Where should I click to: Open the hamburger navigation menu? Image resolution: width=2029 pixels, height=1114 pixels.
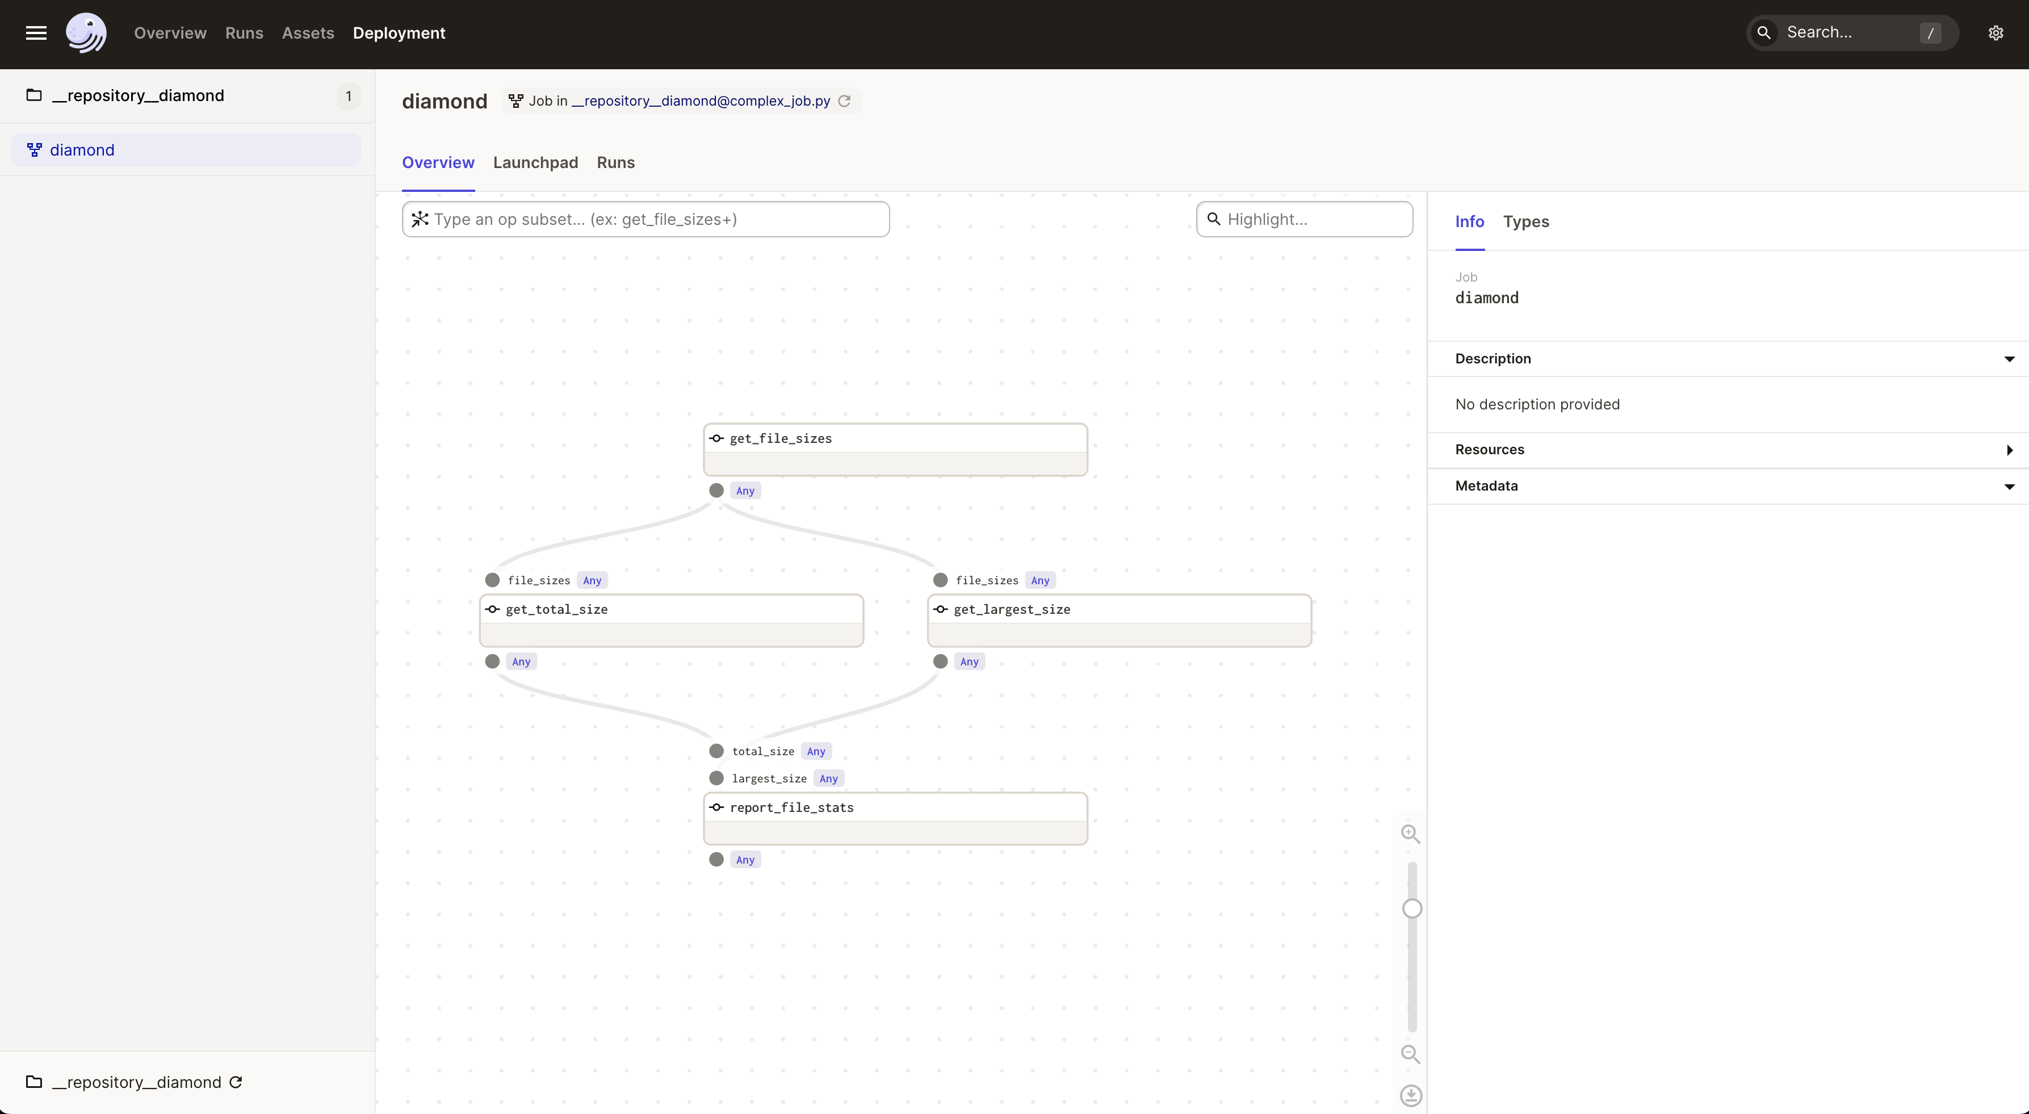36,33
